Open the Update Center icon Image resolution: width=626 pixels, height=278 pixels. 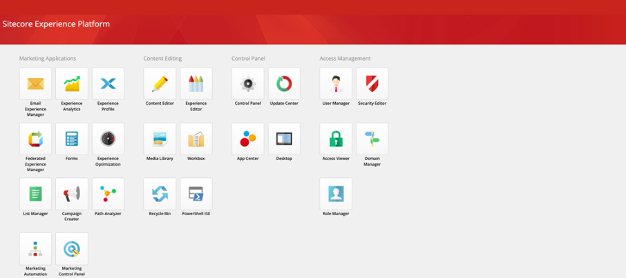click(284, 83)
